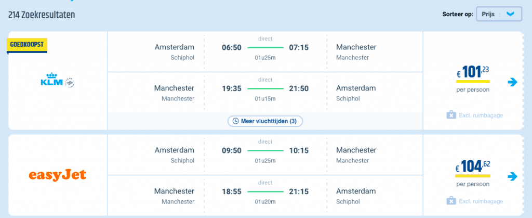
Task: Click the 214 Zoekresultaten heading
Action: point(42,15)
